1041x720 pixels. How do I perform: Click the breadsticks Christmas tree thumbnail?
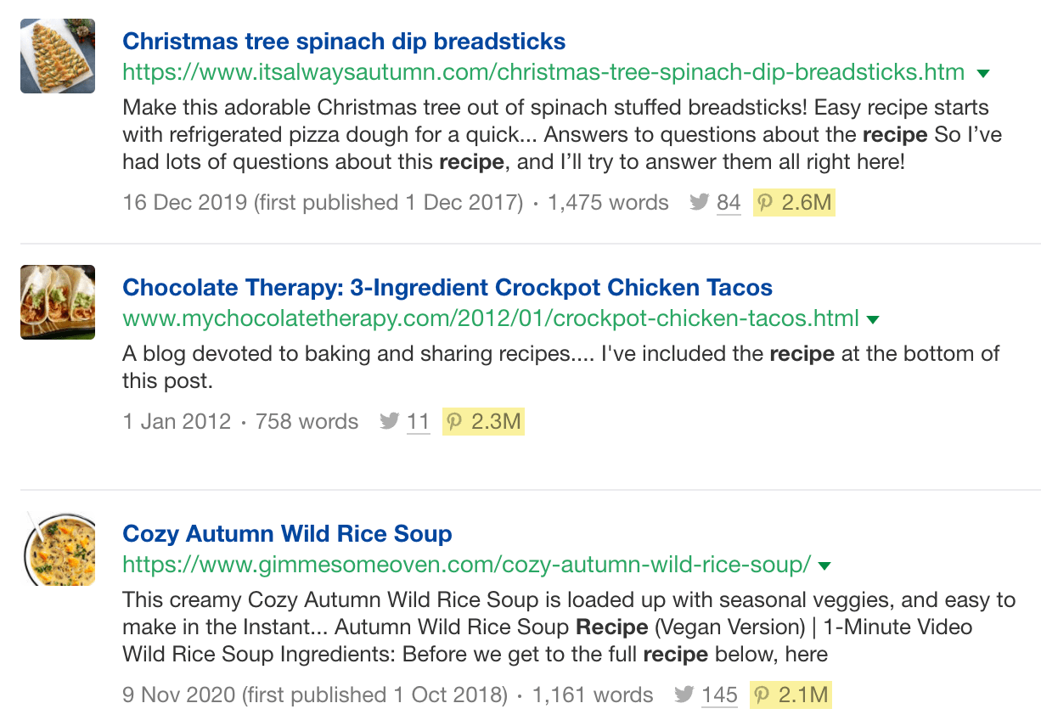tap(57, 55)
